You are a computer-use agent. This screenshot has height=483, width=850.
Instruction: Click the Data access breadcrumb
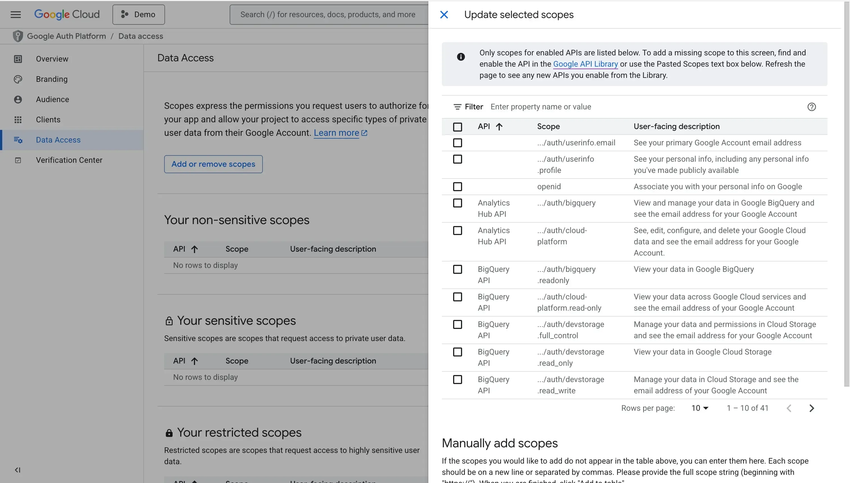(141, 36)
